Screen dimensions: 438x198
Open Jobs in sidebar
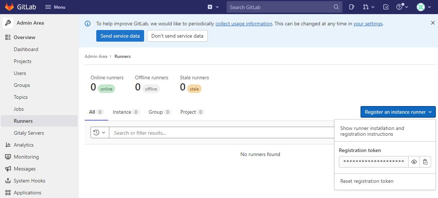(19, 109)
